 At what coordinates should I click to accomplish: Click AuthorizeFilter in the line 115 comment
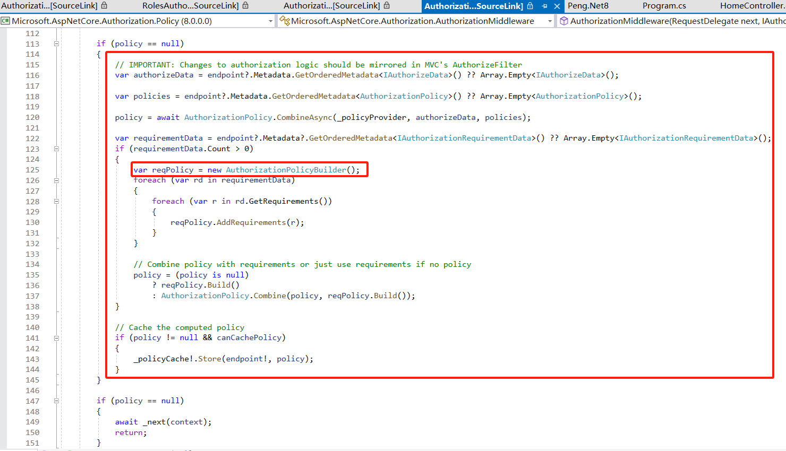click(487, 65)
